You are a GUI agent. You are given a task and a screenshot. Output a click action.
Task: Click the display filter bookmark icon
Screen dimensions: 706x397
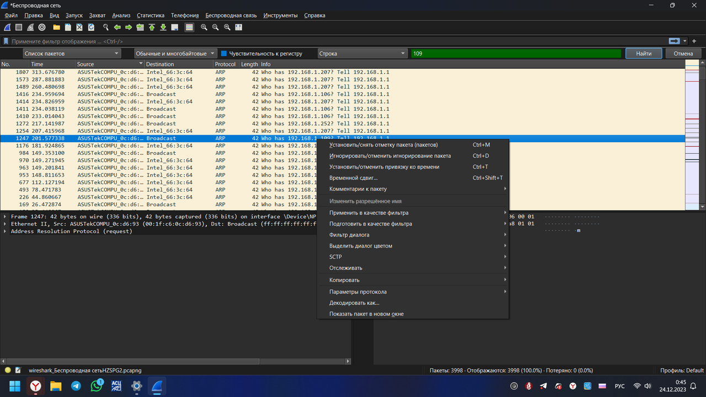6,41
